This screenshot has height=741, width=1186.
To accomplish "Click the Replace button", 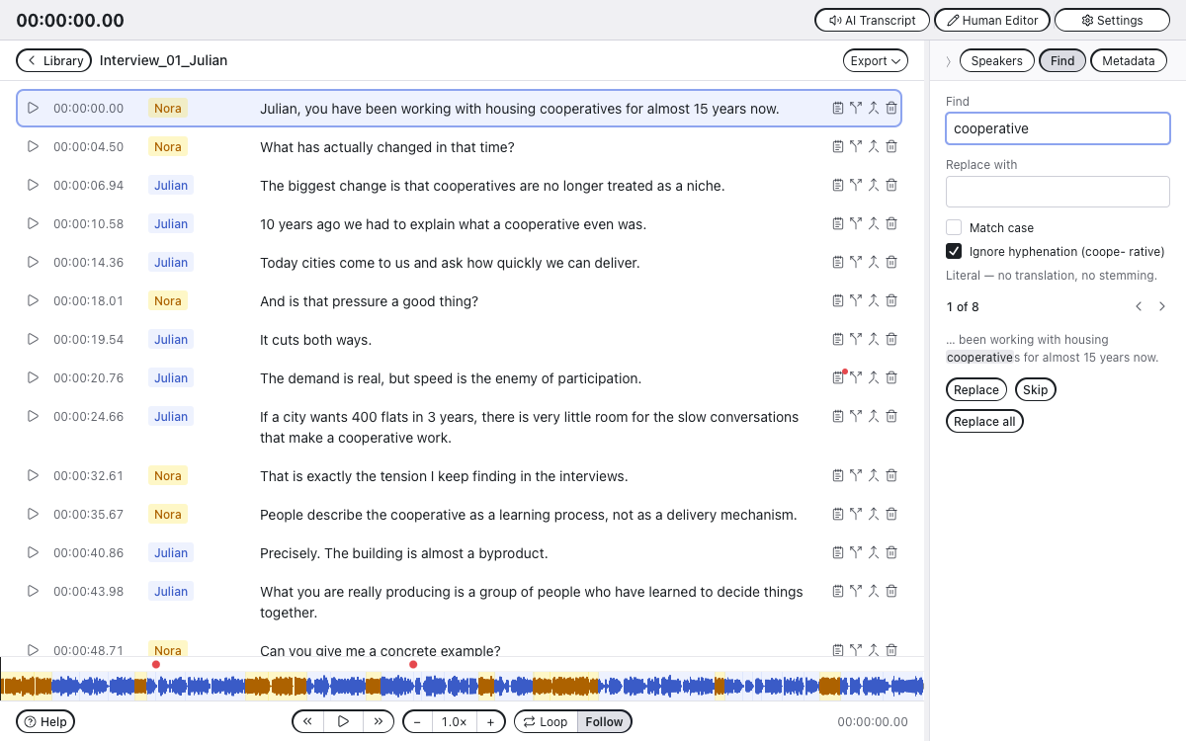I will pyautogui.click(x=976, y=389).
